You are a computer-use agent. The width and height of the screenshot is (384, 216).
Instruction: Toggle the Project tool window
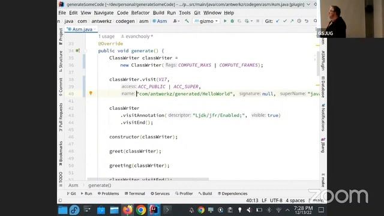[61, 36]
